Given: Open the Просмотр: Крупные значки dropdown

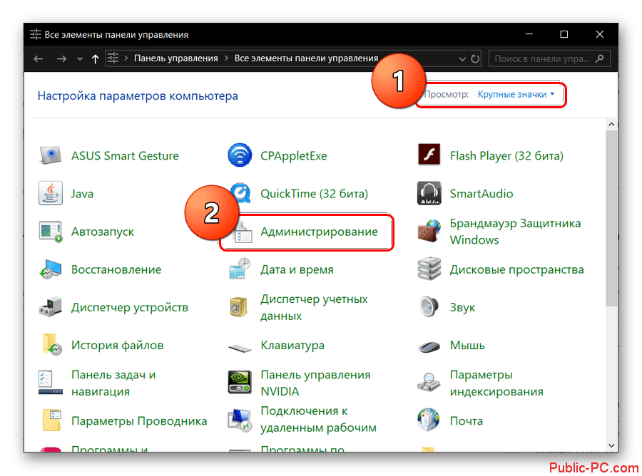Looking at the screenshot, I should click(x=516, y=94).
